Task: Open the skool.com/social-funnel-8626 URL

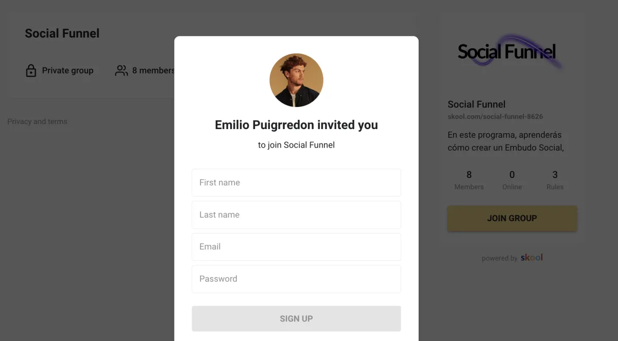Action: point(495,117)
